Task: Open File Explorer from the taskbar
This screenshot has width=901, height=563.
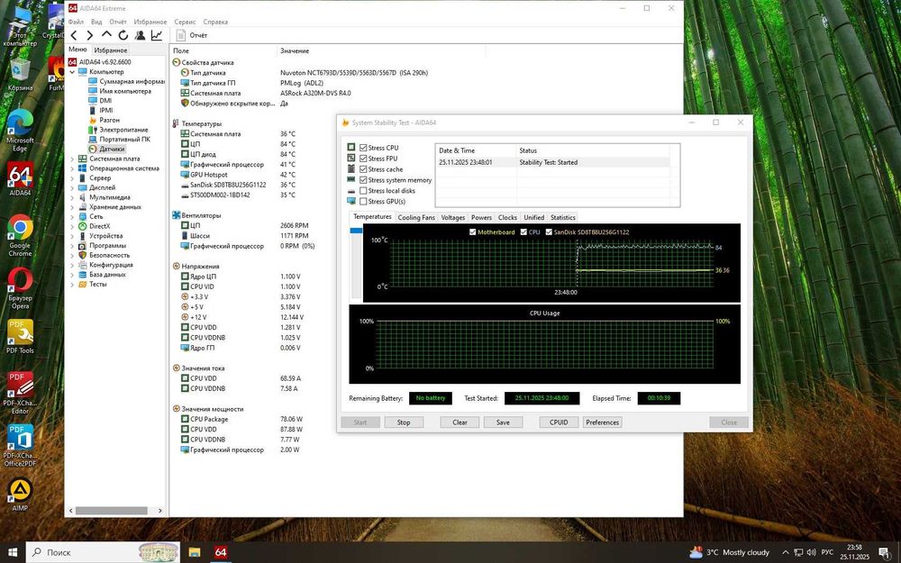Action: point(195,552)
